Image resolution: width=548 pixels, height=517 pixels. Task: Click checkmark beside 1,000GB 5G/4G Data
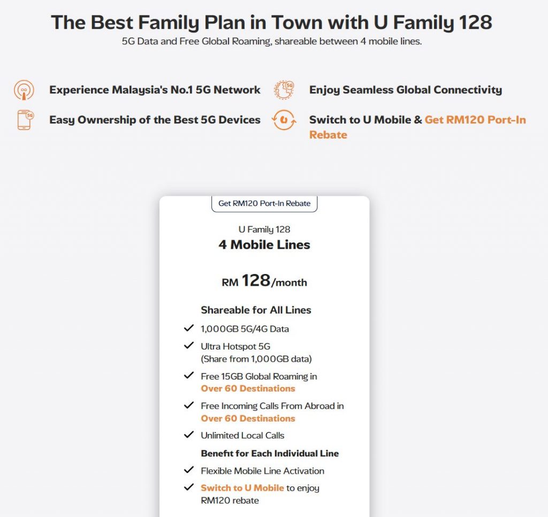[x=188, y=329]
